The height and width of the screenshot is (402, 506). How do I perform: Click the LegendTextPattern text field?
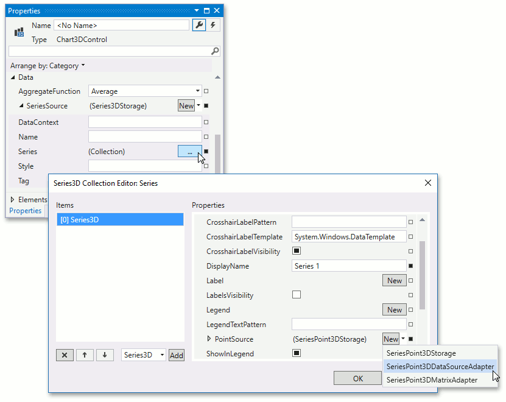coord(349,324)
